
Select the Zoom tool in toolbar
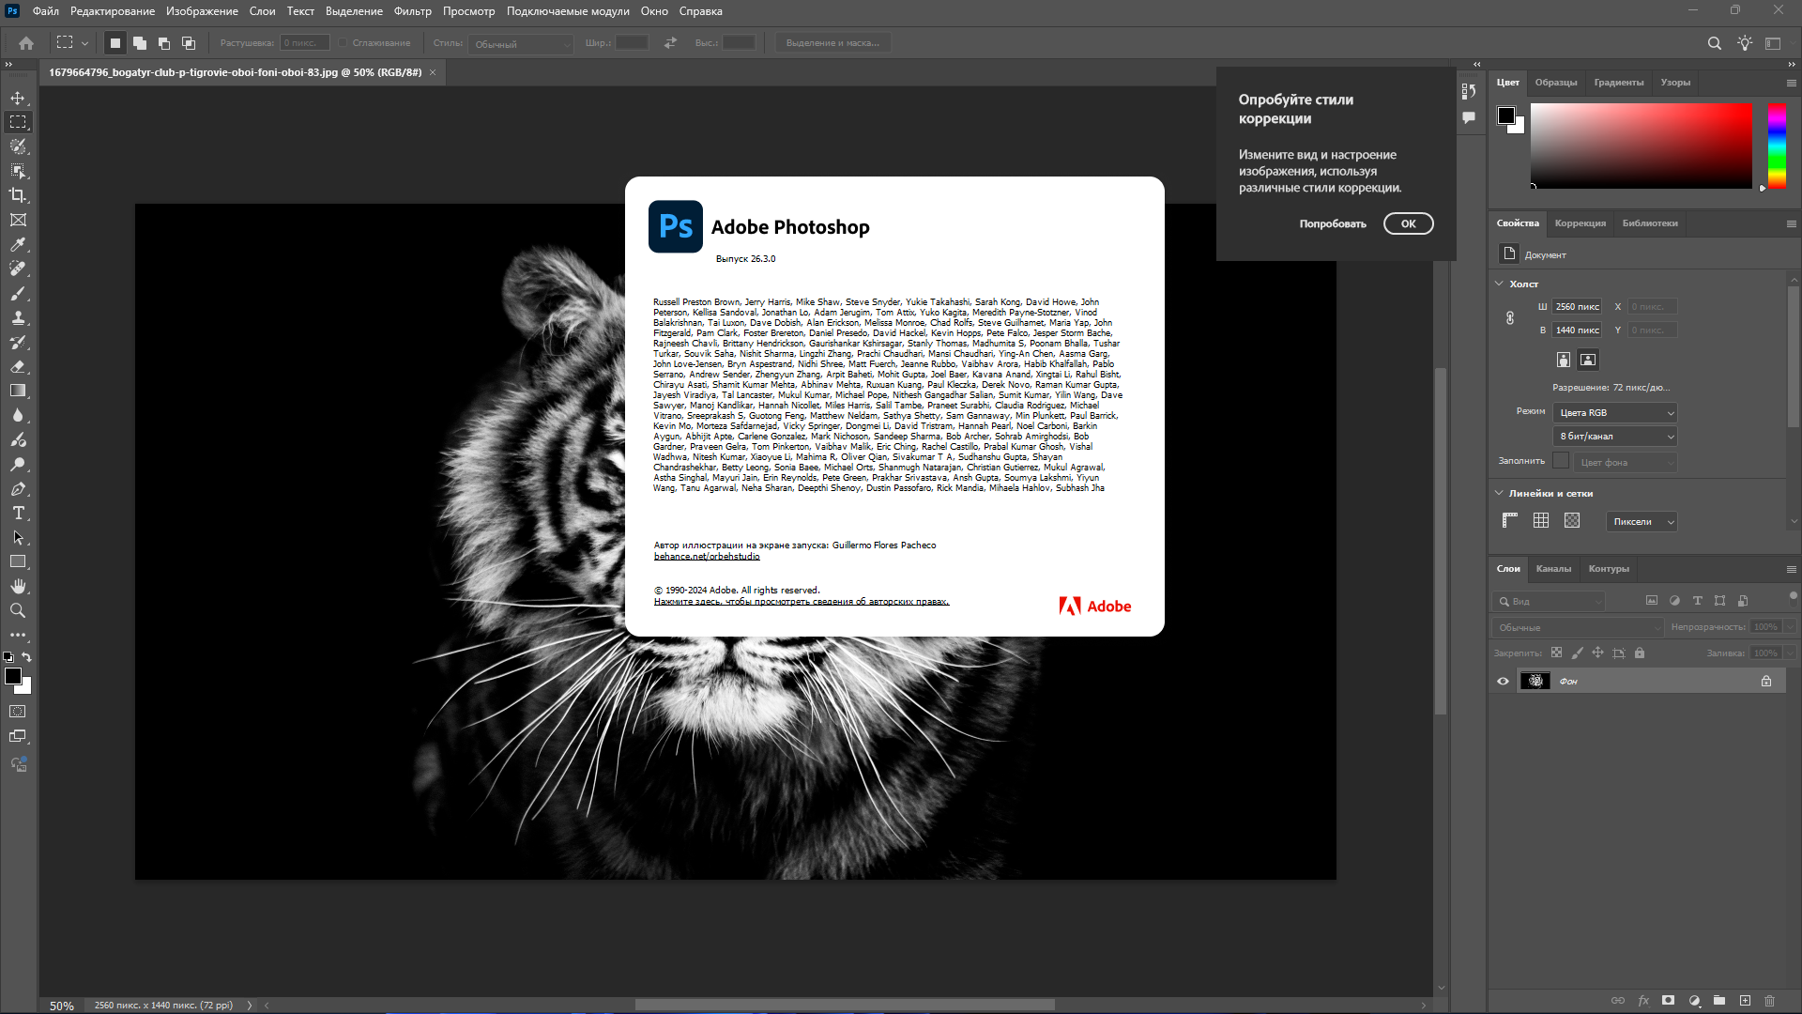click(x=18, y=610)
